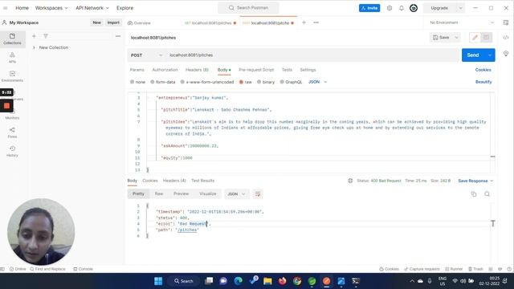Click the network globe icon beside Status
This screenshot has height=289, width=514.
tap(350, 181)
